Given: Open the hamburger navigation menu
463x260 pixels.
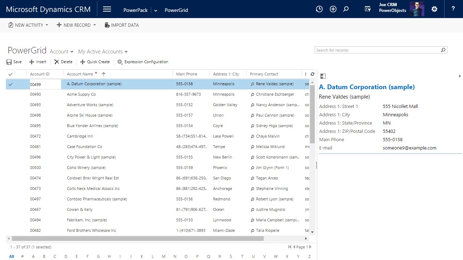Looking at the screenshot, I should point(107,9).
